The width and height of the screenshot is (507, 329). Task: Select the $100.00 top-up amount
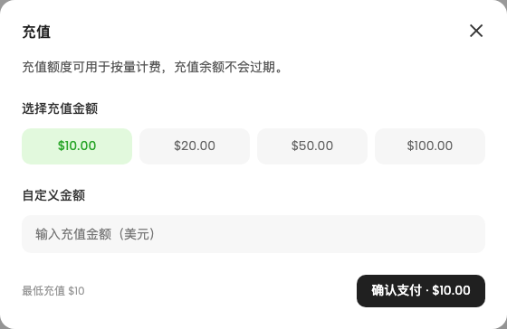click(x=430, y=146)
